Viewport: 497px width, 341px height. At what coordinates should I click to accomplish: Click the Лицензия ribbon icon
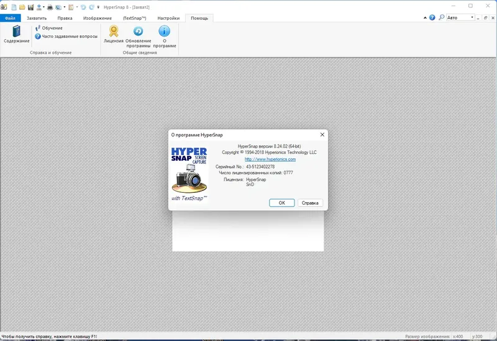(114, 34)
